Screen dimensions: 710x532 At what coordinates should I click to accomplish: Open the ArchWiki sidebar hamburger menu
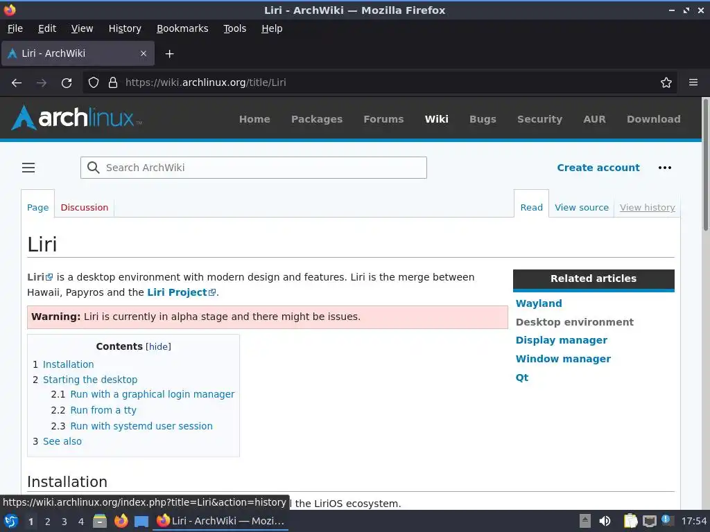[28, 168]
